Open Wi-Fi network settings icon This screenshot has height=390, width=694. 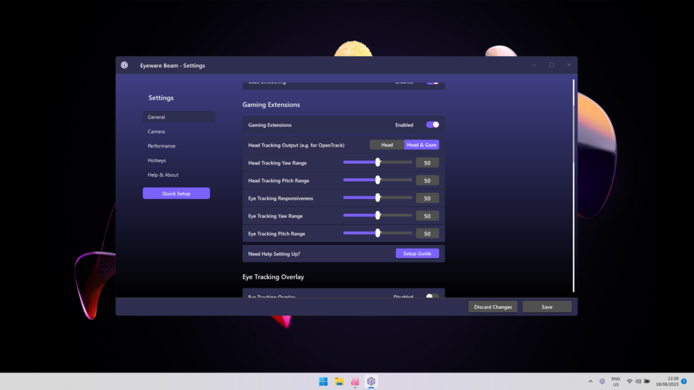click(630, 381)
